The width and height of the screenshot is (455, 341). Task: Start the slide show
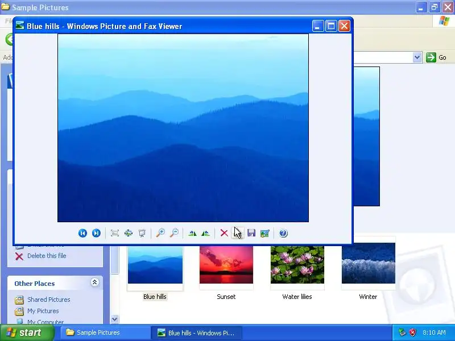[142, 233]
